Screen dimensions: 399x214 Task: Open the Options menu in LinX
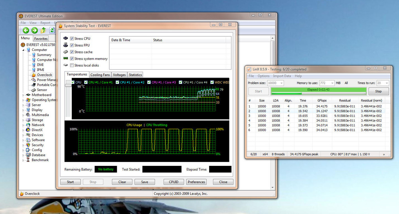tap(263, 76)
